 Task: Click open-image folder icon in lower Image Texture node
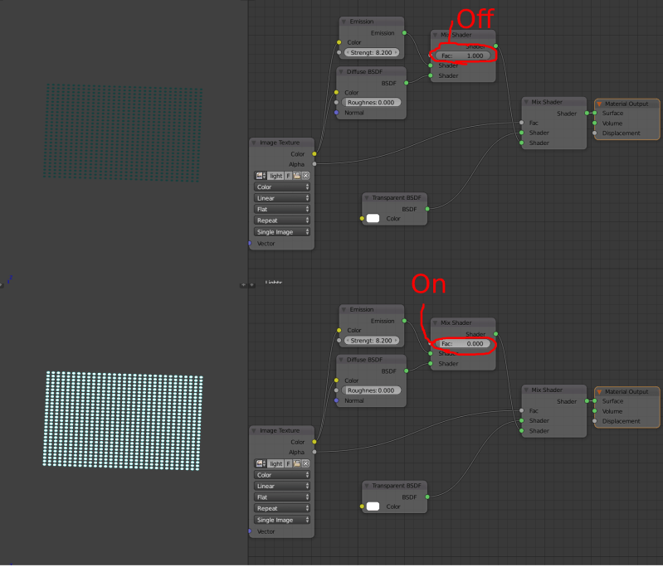pos(297,463)
